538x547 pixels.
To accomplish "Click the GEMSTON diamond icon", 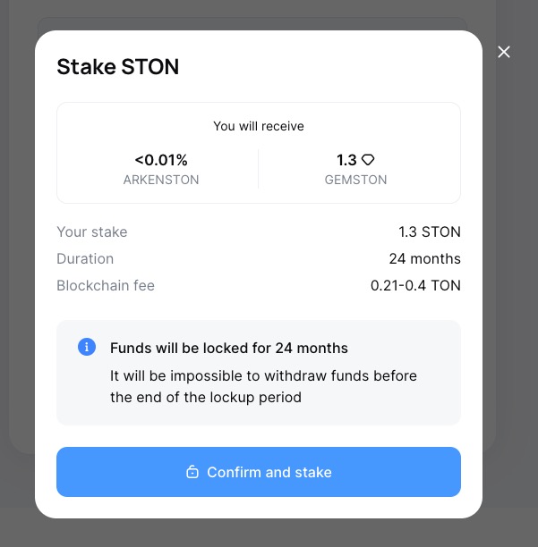I will tap(368, 160).
